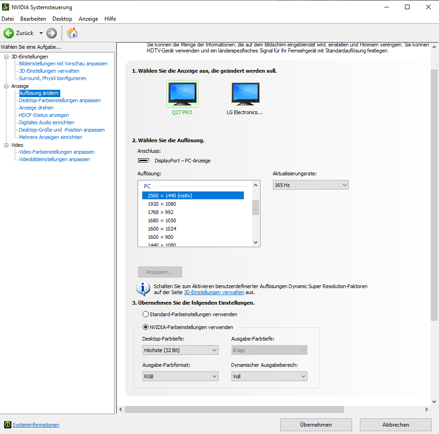Open Video-Farbeinstellungen anpassen
The image size is (439, 434).
coord(57,152)
